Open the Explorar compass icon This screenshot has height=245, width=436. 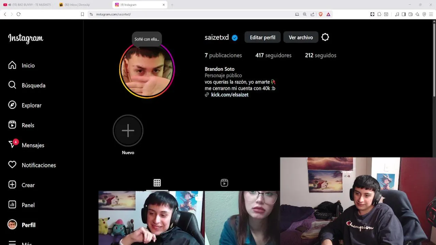tap(12, 105)
